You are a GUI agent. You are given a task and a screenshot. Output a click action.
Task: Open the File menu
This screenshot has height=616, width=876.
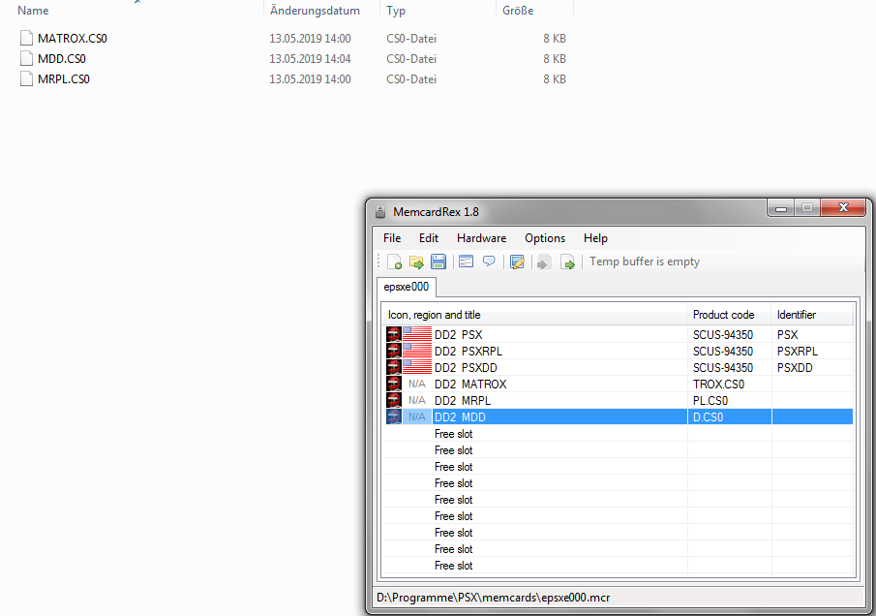(392, 238)
